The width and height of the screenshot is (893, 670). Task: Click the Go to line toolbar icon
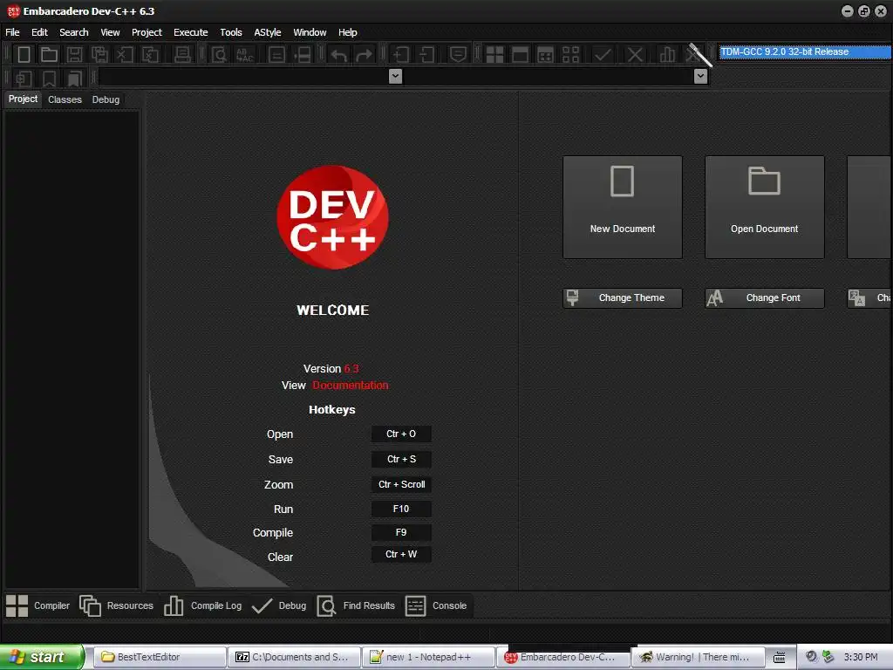pos(276,55)
